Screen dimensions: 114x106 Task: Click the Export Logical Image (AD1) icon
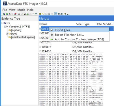point(24,14)
